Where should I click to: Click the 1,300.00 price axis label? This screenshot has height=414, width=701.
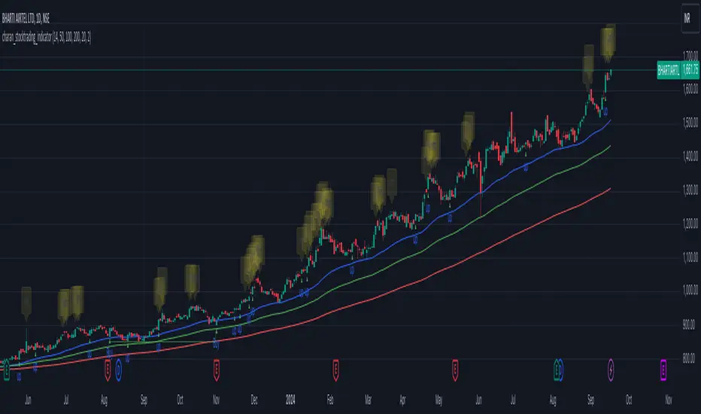point(690,190)
